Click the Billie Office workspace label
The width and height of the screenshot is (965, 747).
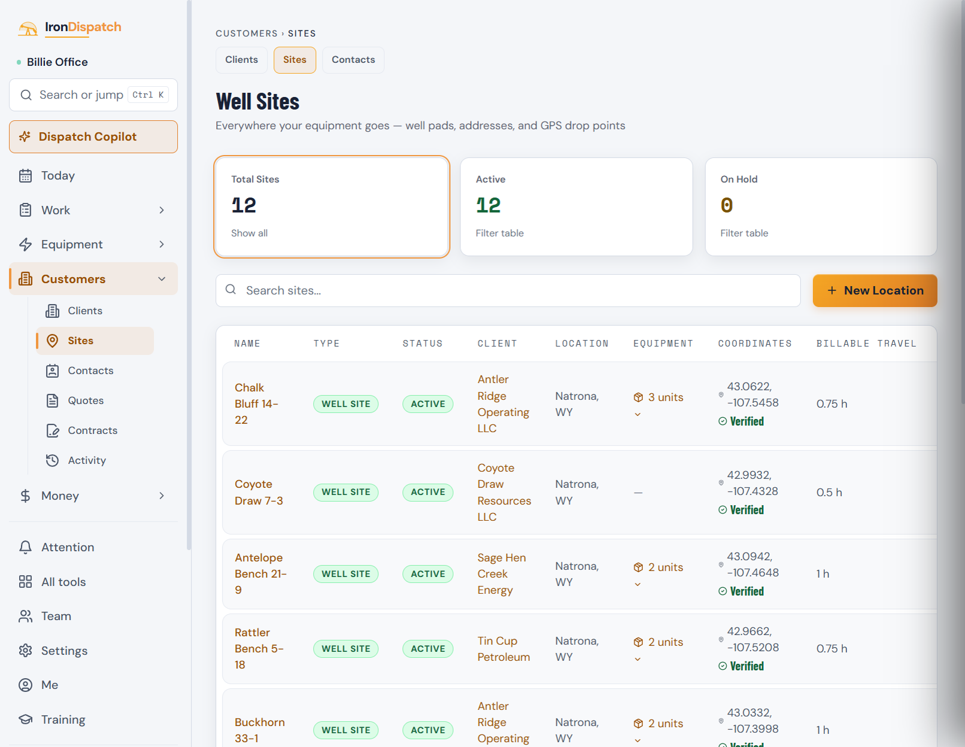[57, 62]
